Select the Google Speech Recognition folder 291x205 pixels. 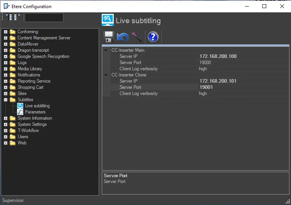coord(43,56)
